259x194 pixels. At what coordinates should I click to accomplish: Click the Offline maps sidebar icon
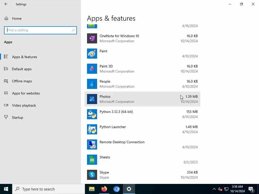click(x=6, y=81)
